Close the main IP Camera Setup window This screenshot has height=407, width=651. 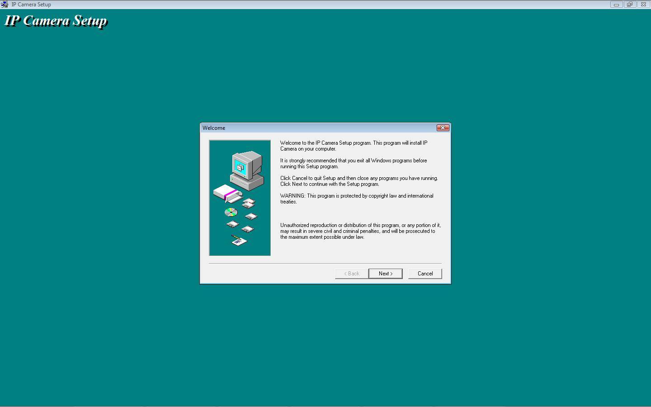point(643,5)
